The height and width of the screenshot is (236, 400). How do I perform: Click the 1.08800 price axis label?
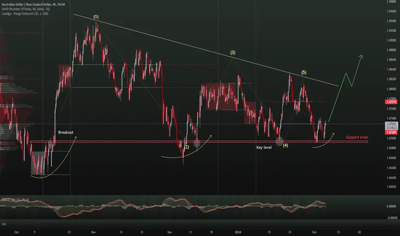(391, 50)
